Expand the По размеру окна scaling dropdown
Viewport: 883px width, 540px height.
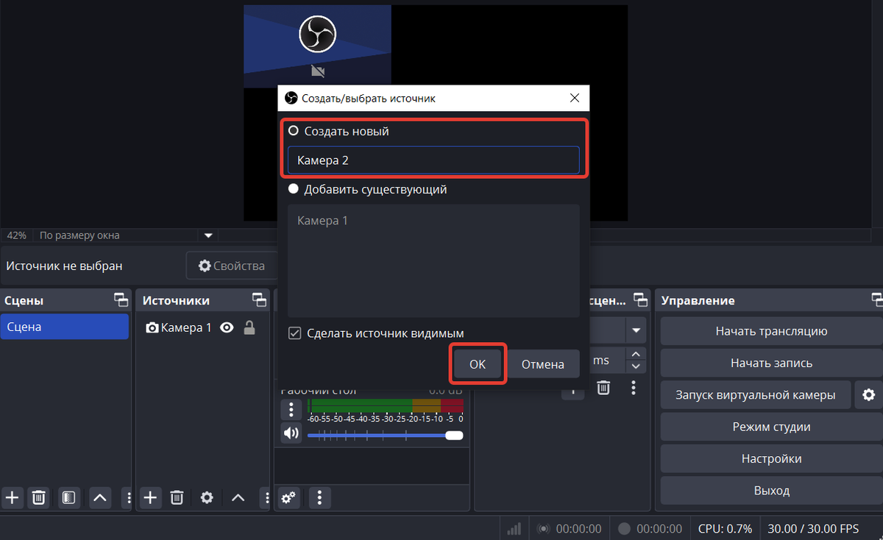208,235
